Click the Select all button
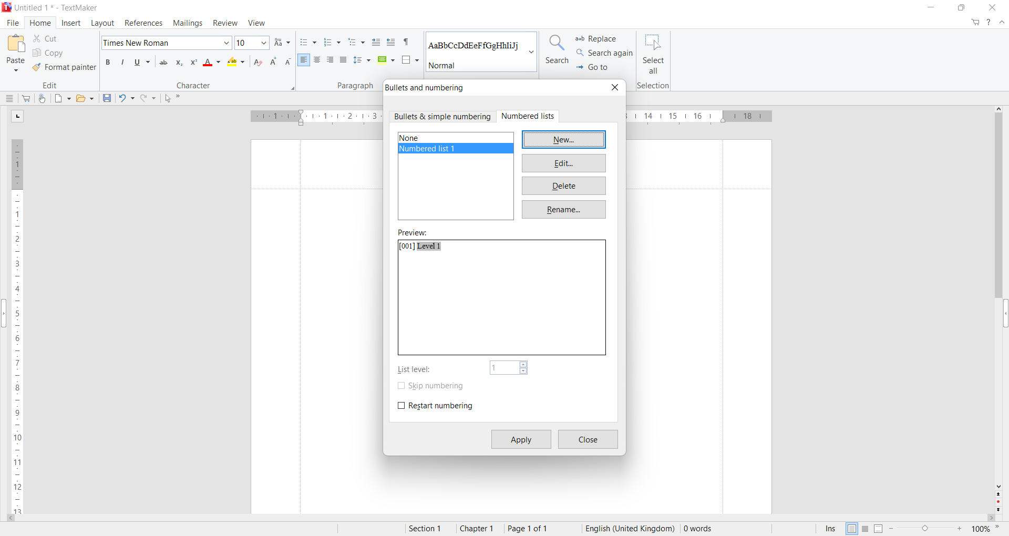Viewport: 1009px width, 536px height. point(653,55)
